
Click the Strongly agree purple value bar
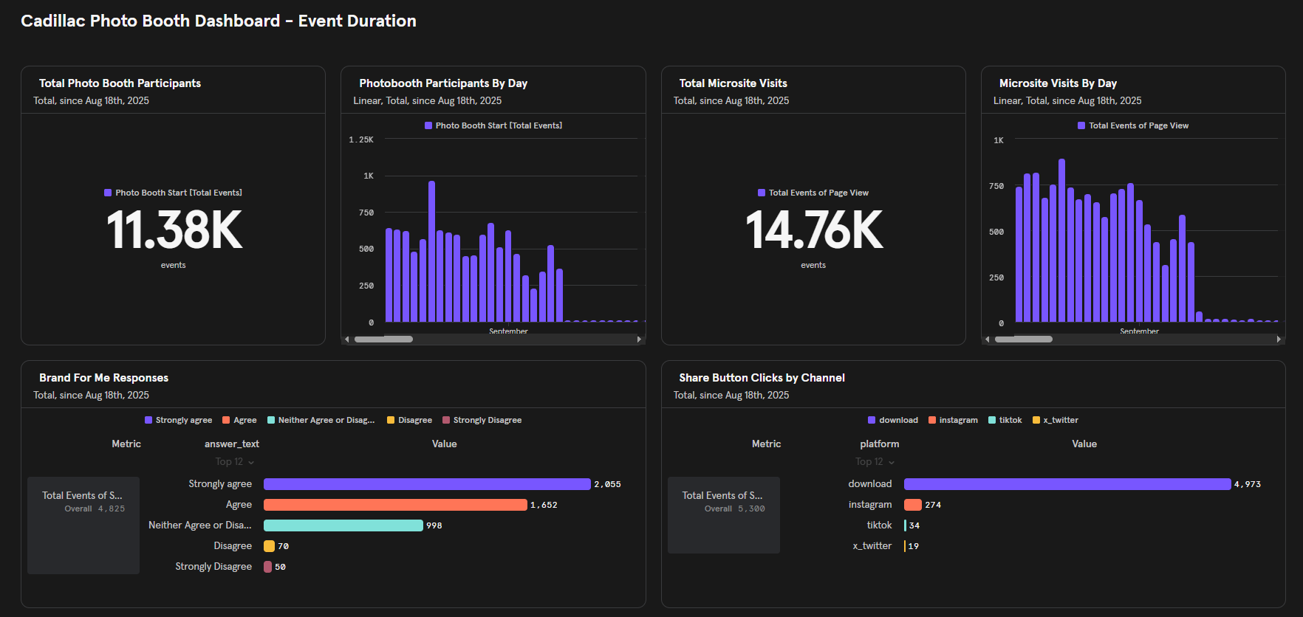(x=427, y=484)
